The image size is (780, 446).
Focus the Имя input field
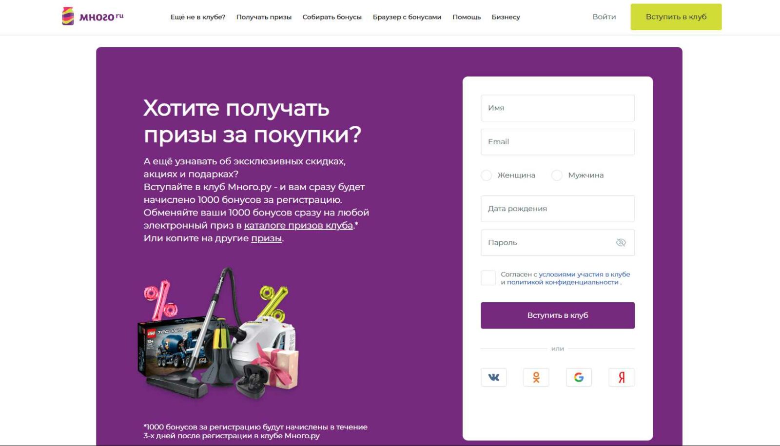click(558, 108)
